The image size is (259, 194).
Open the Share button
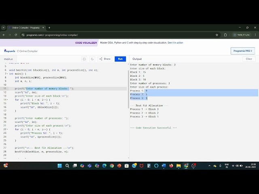pos(105,59)
